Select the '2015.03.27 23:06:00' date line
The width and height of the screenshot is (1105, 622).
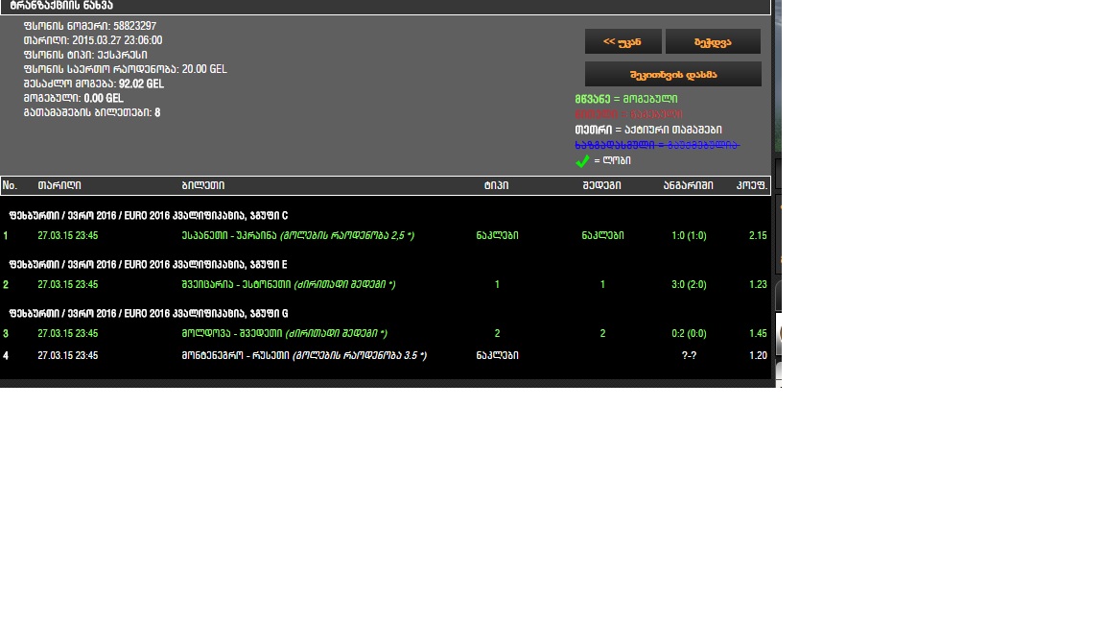coord(93,41)
